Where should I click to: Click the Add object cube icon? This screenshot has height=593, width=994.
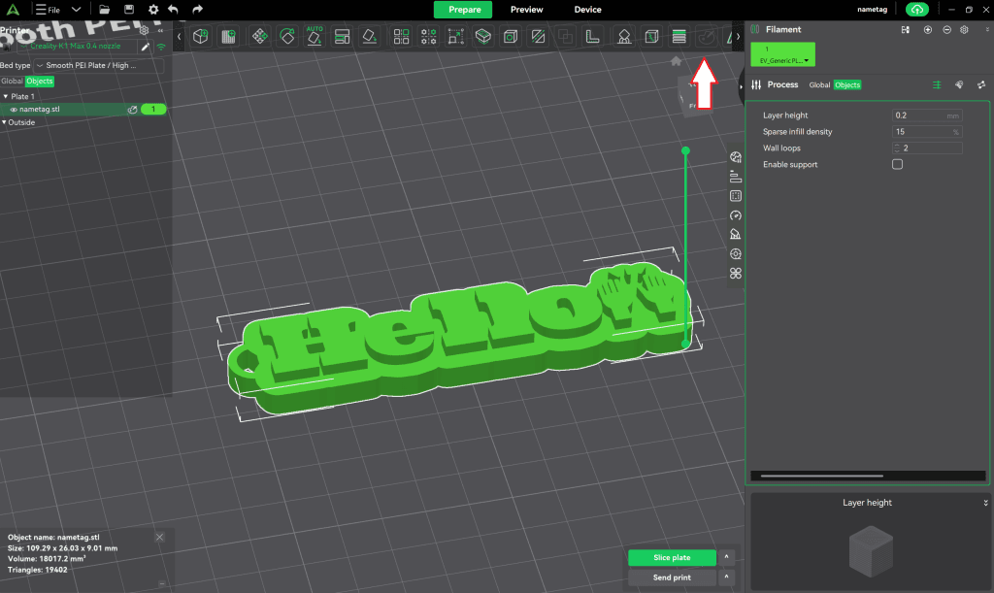[200, 37]
